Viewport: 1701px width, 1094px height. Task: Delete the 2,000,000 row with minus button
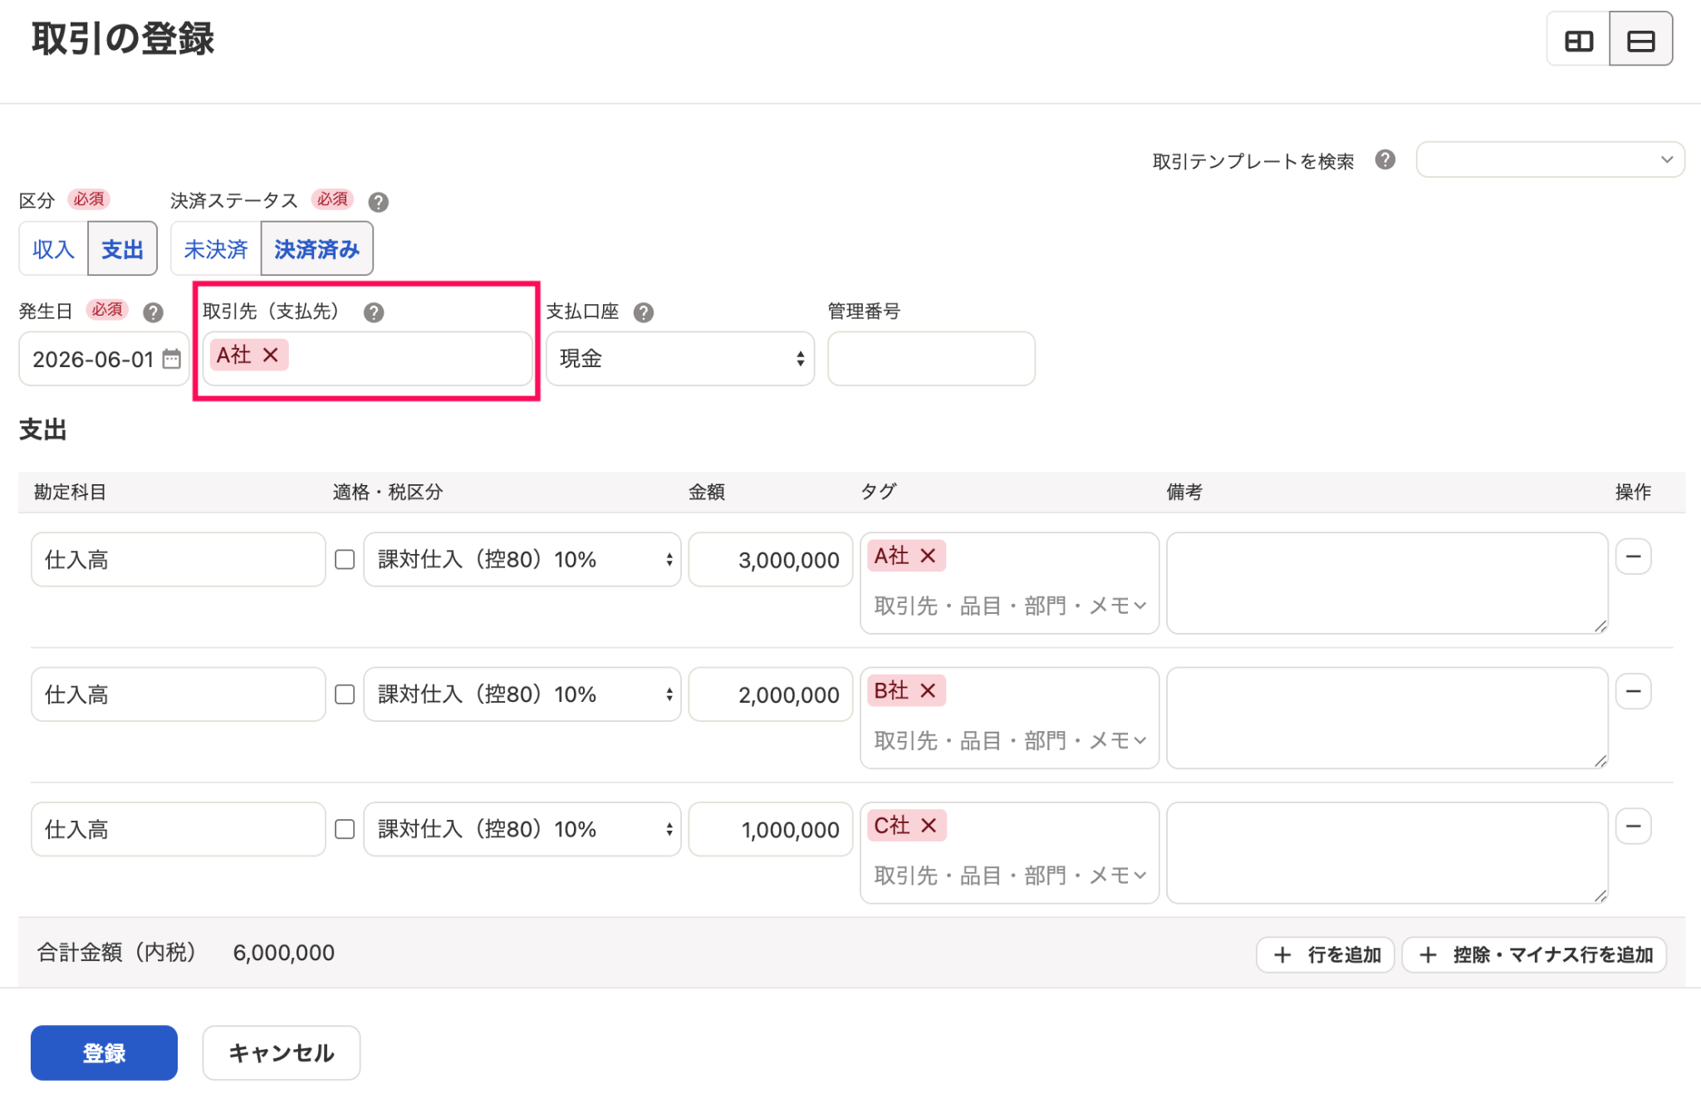click(1633, 691)
